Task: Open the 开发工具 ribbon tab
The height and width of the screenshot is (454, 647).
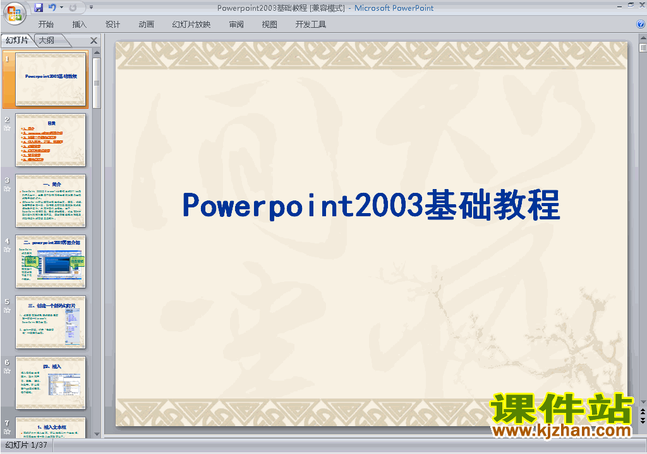Action: (x=311, y=25)
